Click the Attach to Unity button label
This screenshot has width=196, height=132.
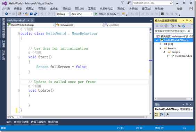tap(107, 14)
